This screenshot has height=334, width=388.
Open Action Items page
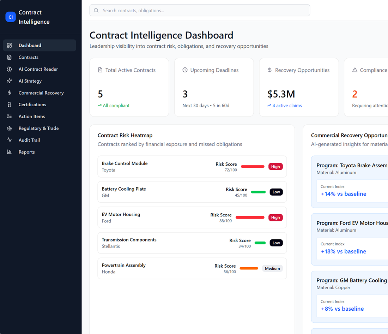pyautogui.click(x=40, y=116)
